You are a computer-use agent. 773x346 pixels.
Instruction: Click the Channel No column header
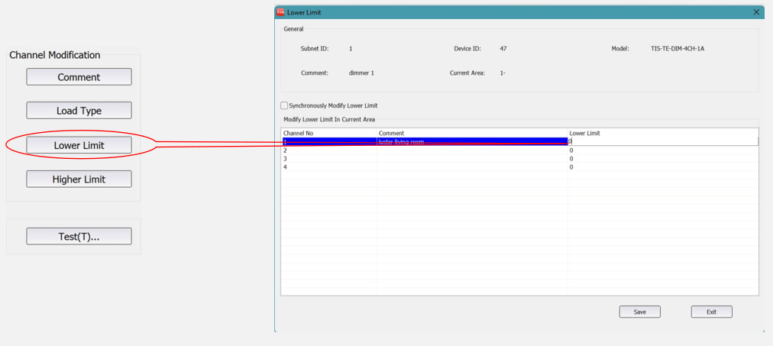(299, 133)
